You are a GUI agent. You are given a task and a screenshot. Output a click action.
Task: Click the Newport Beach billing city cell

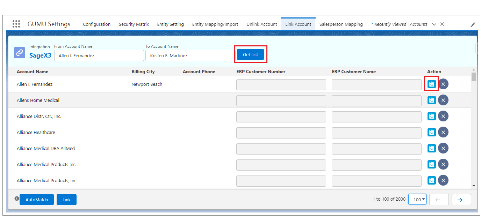pos(147,84)
